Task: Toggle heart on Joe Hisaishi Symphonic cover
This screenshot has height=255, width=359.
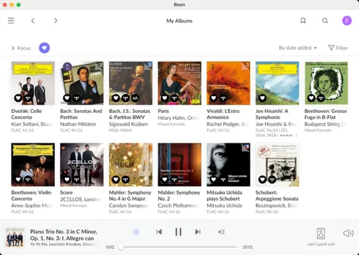Action: tap(262, 98)
